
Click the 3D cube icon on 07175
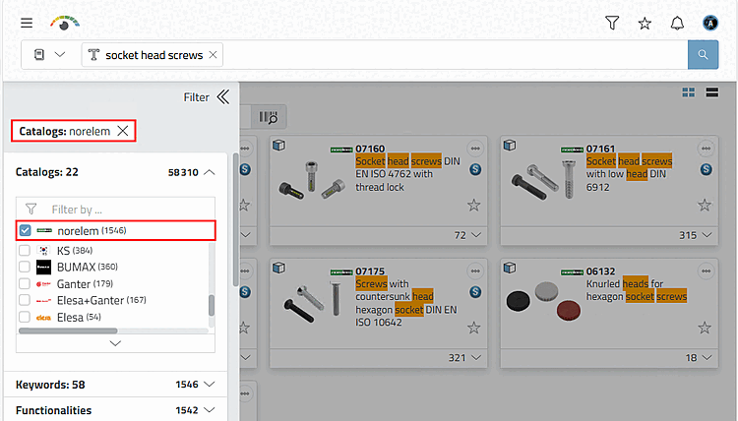pos(278,268)
